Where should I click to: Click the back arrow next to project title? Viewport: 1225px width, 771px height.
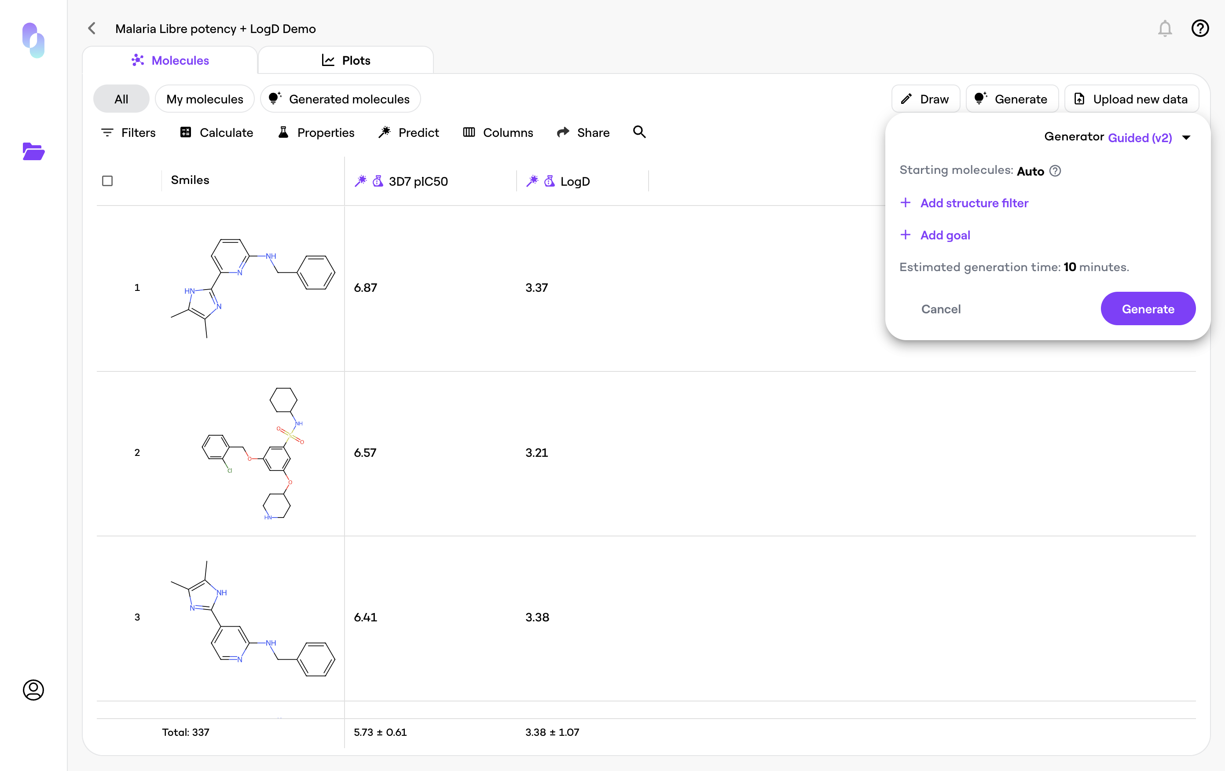click(x=92, y=29)
